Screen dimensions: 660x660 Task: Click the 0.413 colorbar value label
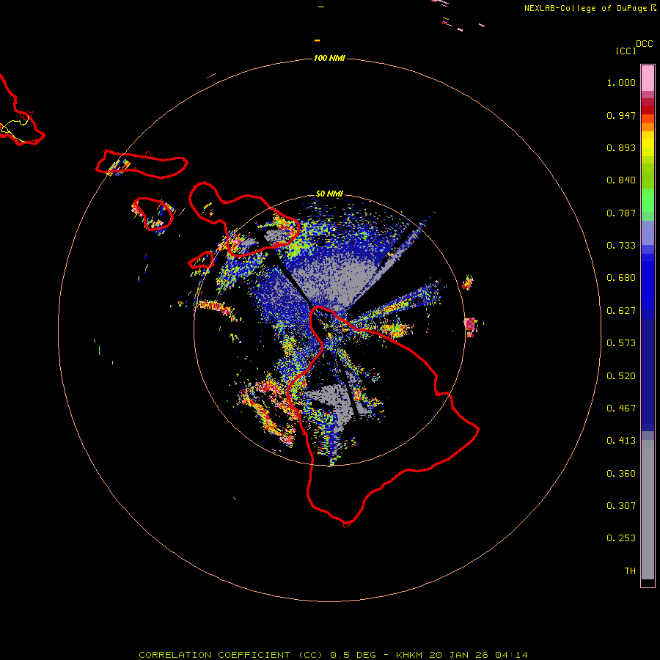[x=621, y=441]
